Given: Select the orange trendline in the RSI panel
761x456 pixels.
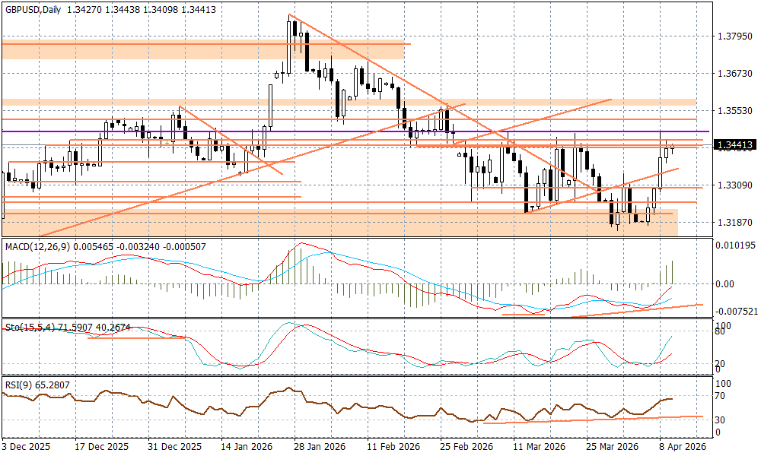Looking at the screenshot, I should point(594,418).
